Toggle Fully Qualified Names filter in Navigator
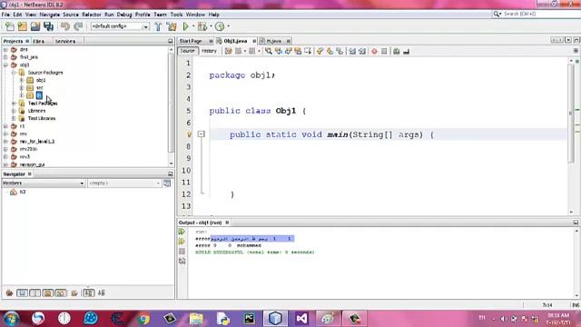581x327 pixels. coord(74,292)
